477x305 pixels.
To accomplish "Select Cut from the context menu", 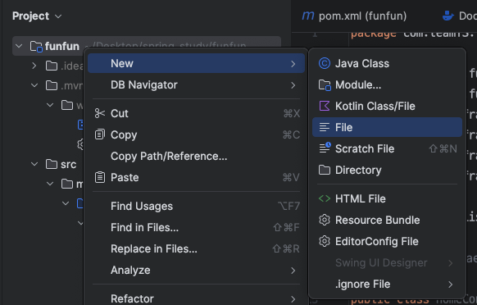I will coord(196,113).
